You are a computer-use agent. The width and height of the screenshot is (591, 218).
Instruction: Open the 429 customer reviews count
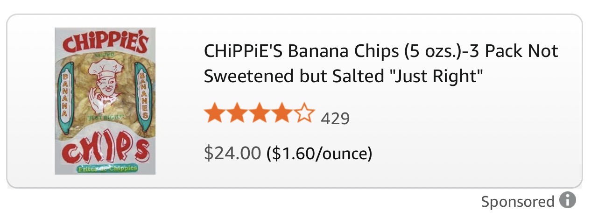(x=335, y=119)
